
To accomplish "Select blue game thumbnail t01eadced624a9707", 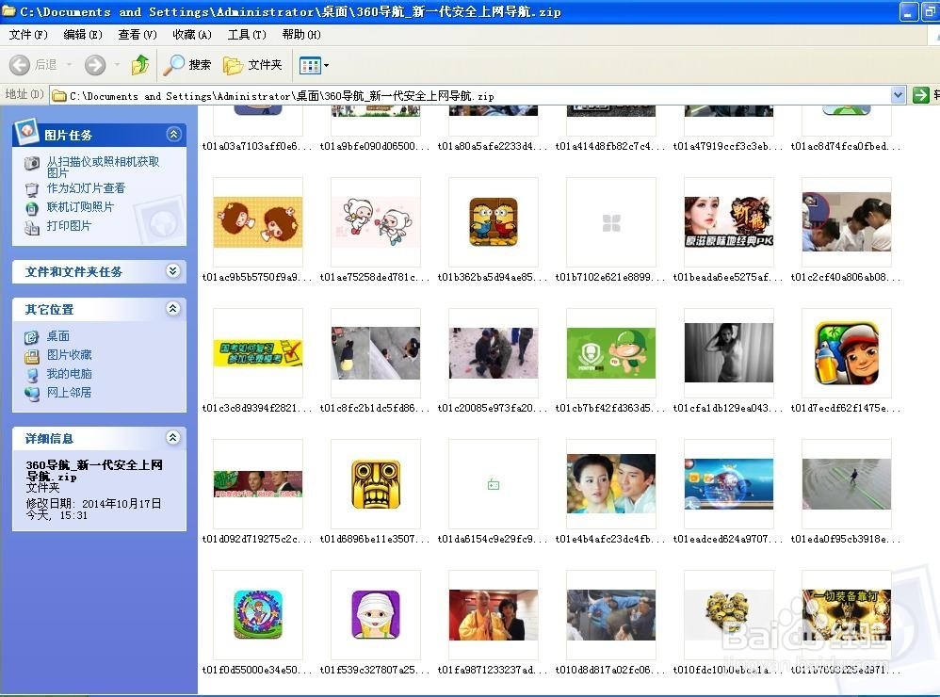I will pos(729,484).
